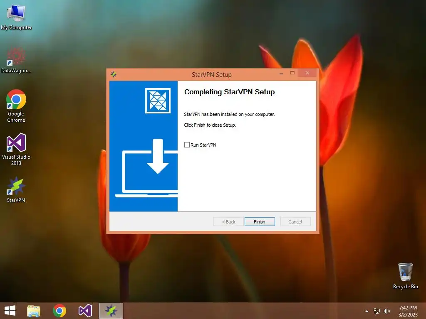
Task: Launch the StarVPN desktop shortcut
Action: (x=16, y=190)
